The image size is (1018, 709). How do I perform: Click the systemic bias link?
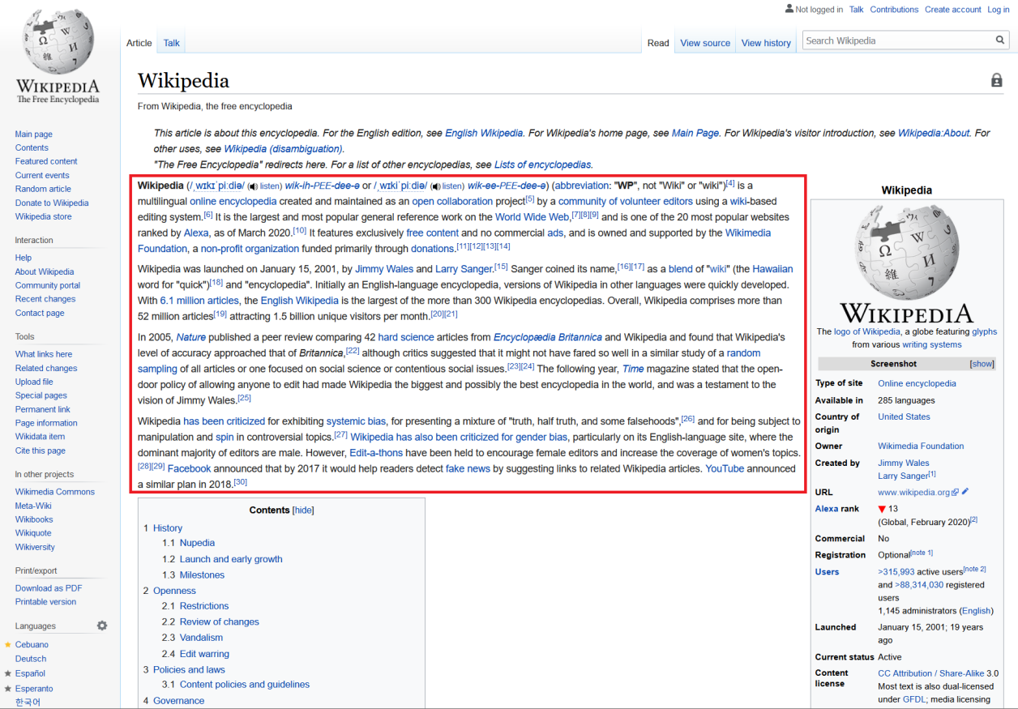coord(356,421)
